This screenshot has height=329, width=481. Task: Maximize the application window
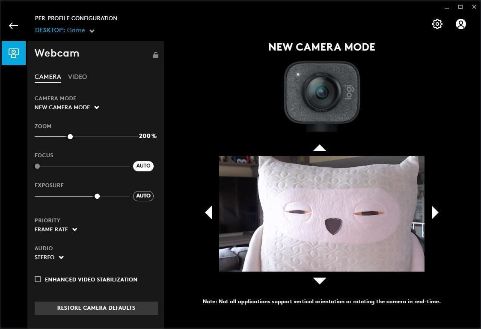(460, 7)
